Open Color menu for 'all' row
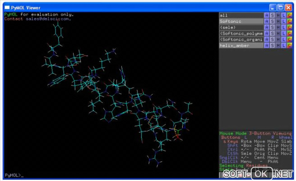 (x=289, y=15)
